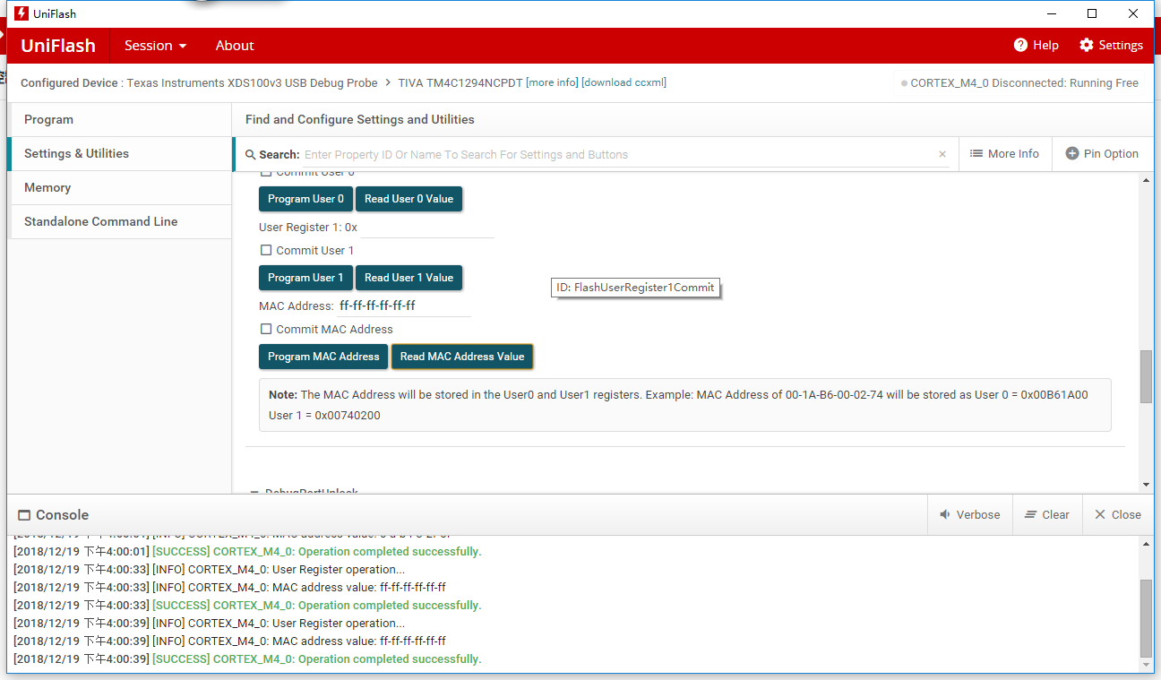Image resolution: width=1161 pixels, height=680 pixels.
Task: Open the Session dropdown menu
Action: [156, 46]
